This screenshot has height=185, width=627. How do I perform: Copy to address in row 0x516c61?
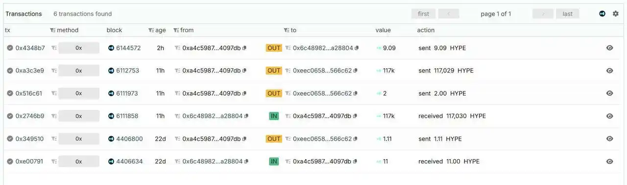coord(355,93)
